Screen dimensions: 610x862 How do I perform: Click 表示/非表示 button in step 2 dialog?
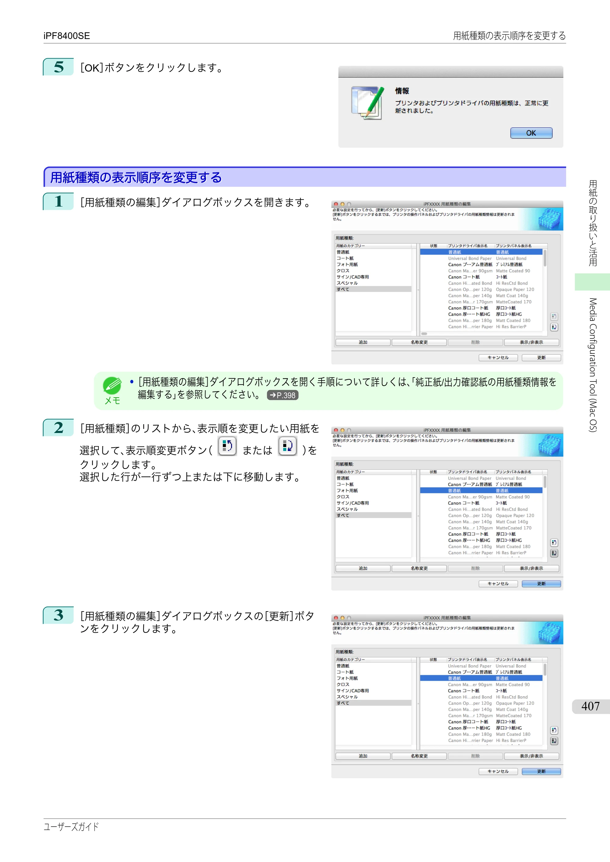pos(531,568)
